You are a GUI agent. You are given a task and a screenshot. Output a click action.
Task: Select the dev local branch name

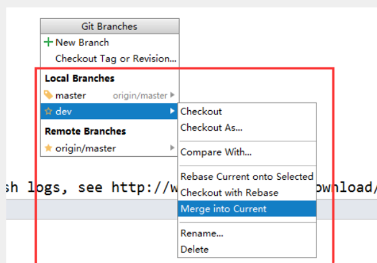pos(63,111)
